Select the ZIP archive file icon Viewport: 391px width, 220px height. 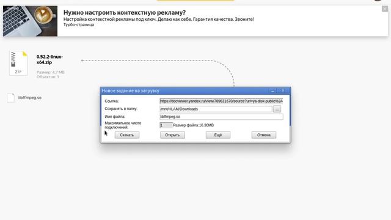click(18, 63)
